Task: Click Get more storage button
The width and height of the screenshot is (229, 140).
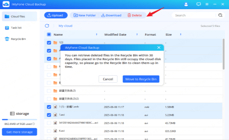Action: click(19, 132)
